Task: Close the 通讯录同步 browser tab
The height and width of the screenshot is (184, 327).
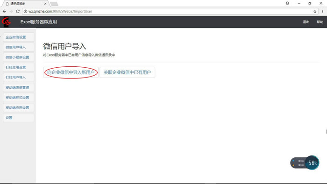Action: click(x=45, y=4)
